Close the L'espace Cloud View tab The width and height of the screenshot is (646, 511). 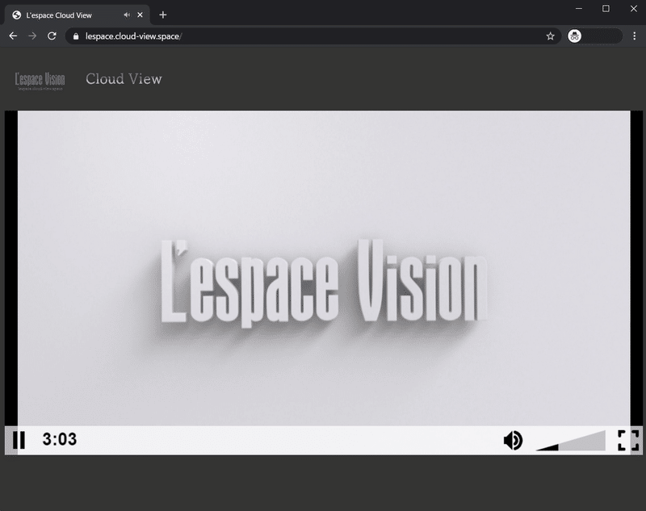140,15
